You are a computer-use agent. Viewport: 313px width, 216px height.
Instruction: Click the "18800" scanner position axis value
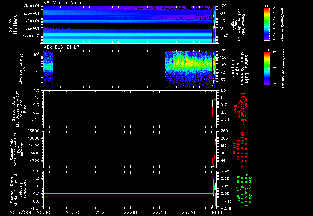tap(34, 138)
